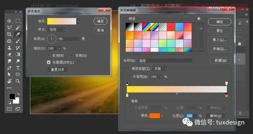This screenshot has height=134, width=253.
Task: Click the orange 颜色 color swatch
Action: pos(155,116)
